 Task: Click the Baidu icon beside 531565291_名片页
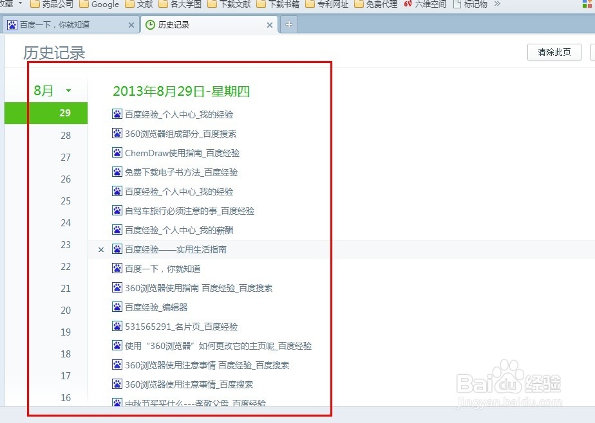coord(117,327)
